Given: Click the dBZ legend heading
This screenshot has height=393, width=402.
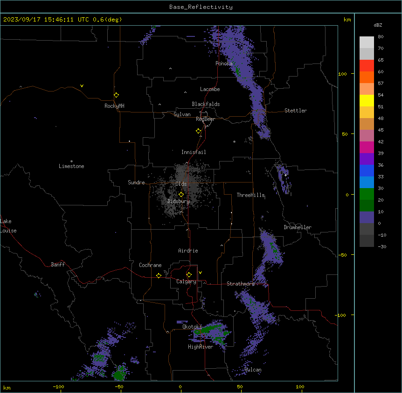Looking at the screenshot, I should [x=378, y=25].
